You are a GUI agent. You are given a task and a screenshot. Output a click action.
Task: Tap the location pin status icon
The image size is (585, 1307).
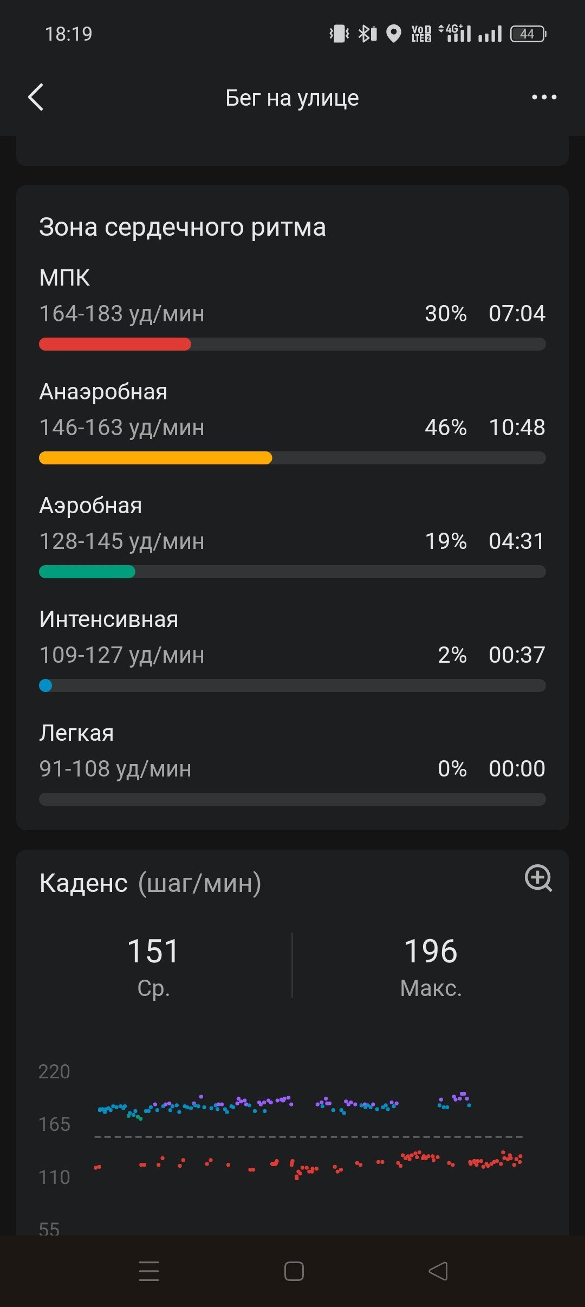(x=394, y=34)
